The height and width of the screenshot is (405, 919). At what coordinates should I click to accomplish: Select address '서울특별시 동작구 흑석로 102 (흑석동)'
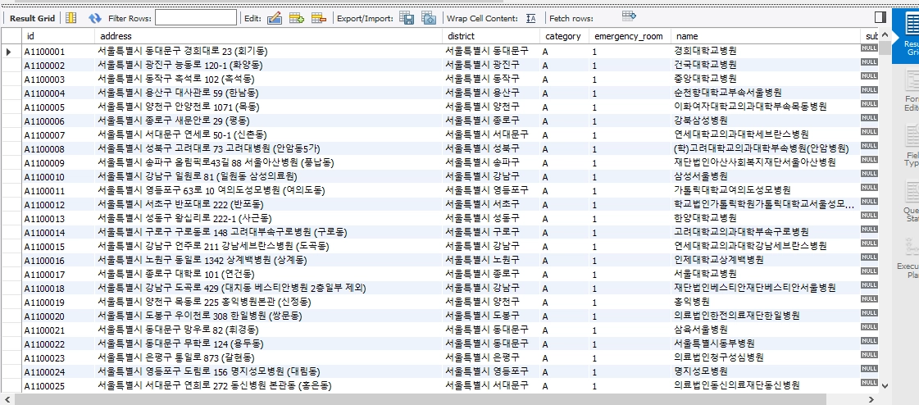click(x=268, y=80)
